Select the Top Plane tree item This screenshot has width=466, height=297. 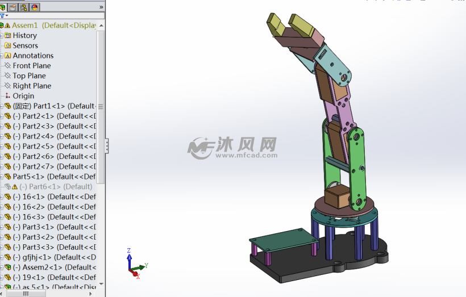click(x=29, y=76)
